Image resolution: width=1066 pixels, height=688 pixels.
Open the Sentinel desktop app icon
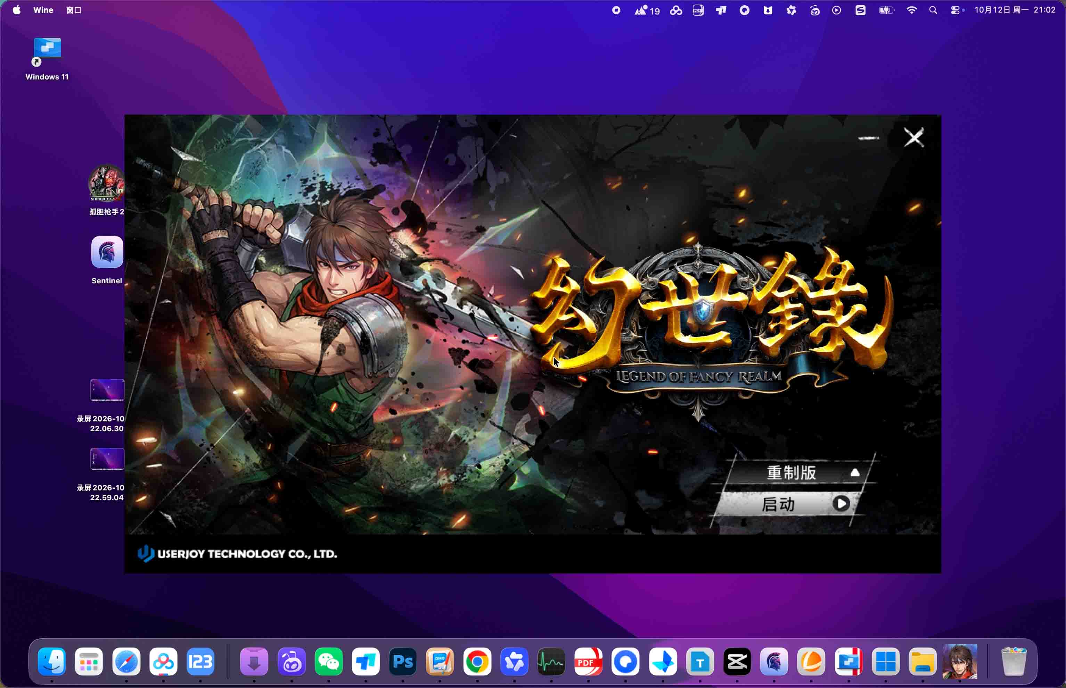point(107,260)
